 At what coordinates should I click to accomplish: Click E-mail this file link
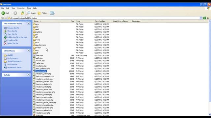(x=13, y=40)
